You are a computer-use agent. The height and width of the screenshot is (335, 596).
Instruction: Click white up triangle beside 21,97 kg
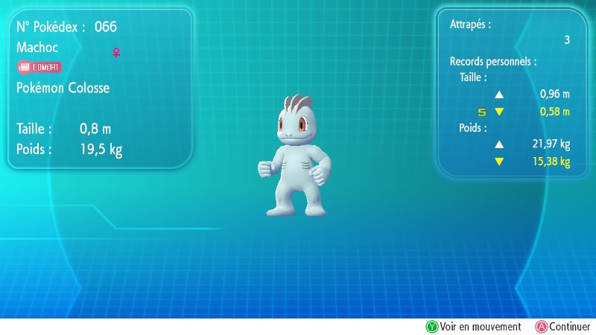click(499, 144)
